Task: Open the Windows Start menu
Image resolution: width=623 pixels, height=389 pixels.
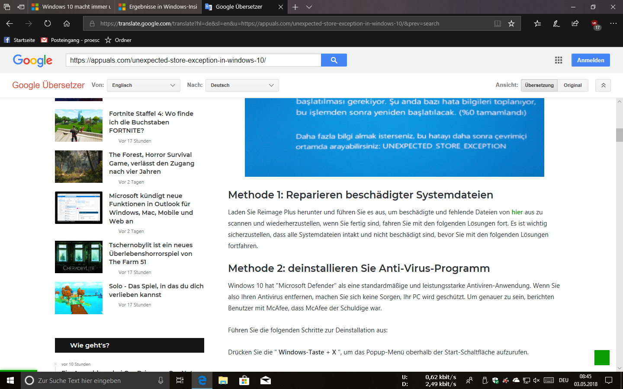Action: pyautogui.click(x=10, y=380)
